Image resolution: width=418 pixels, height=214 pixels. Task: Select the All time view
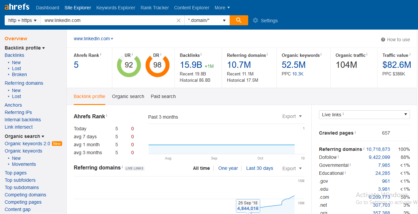click(x=201, y=168)
